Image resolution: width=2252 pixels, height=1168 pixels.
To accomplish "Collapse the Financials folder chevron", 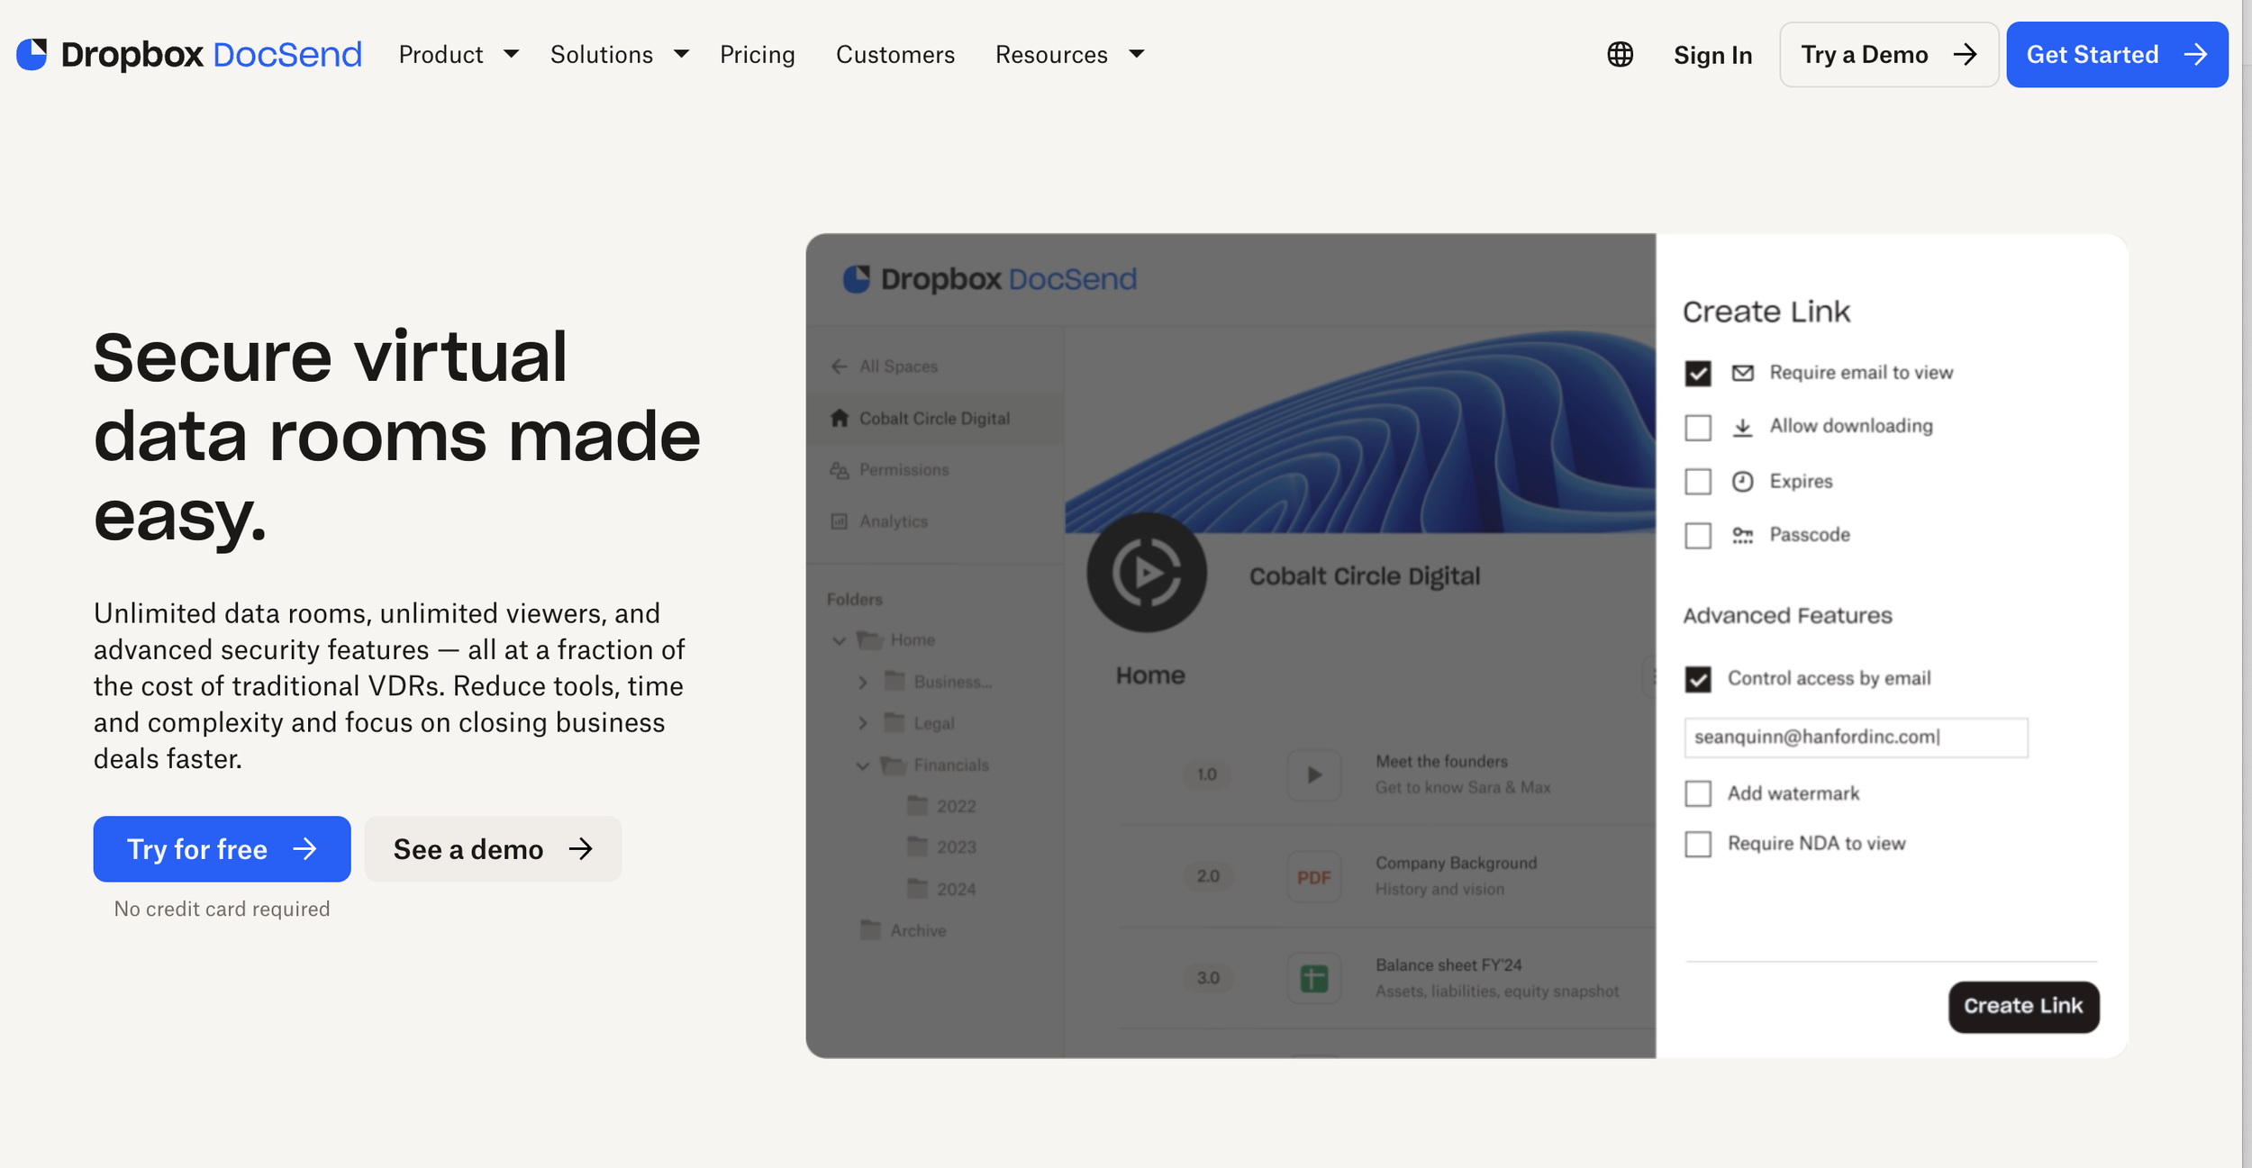I will click(x=862, y=765).
